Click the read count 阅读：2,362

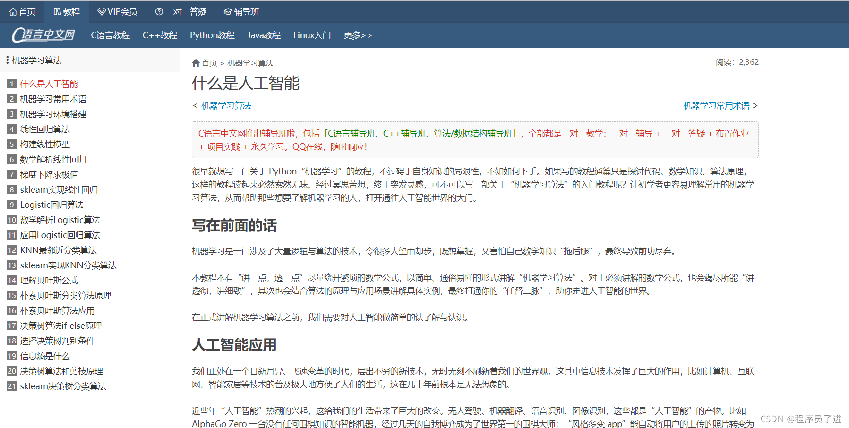[737, 62]
